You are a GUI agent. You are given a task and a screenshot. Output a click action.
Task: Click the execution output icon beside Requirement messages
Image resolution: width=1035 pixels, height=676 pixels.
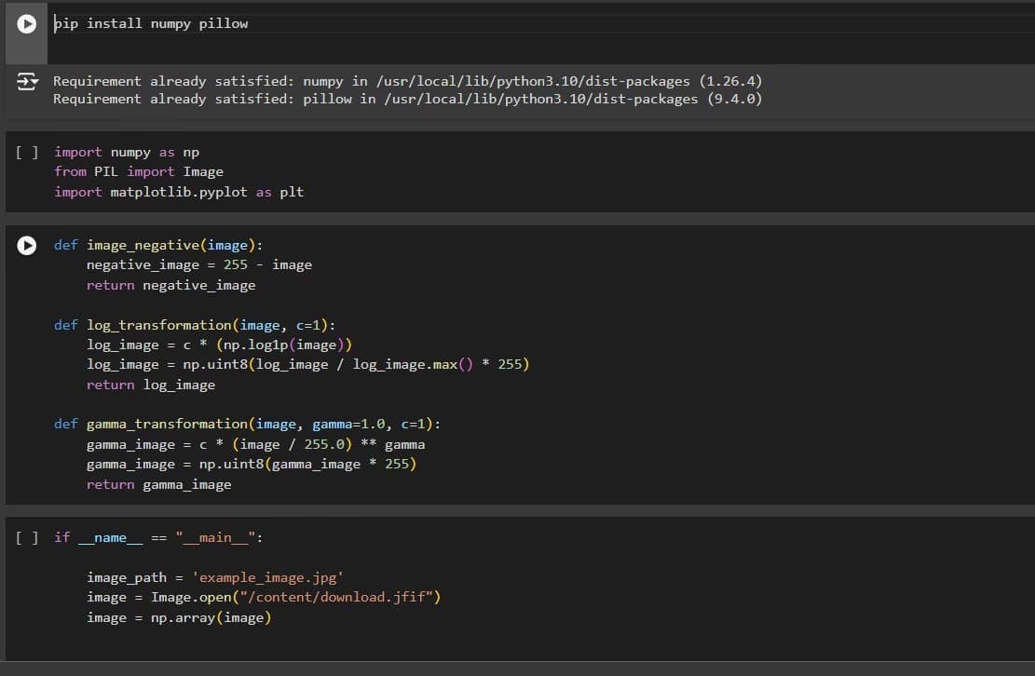coord(26,82)
